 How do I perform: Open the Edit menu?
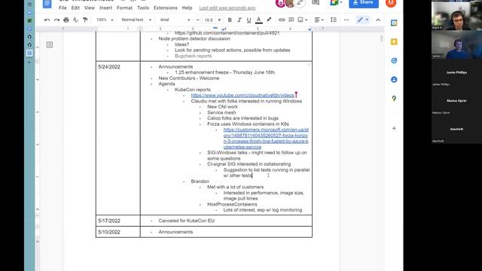pos(75,8)
